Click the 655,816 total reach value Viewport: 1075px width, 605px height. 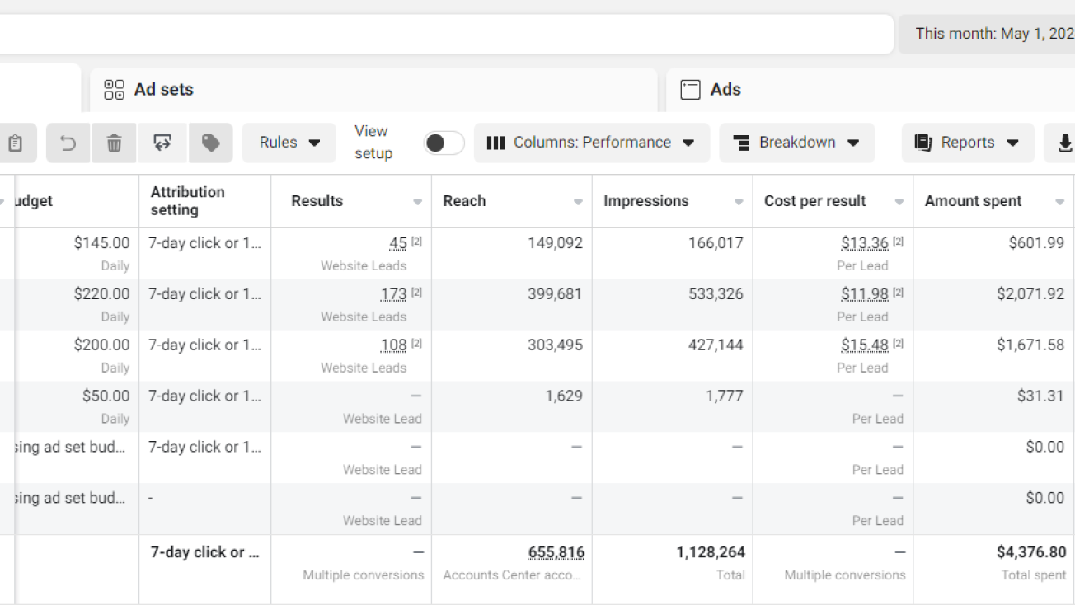[556, 553]
